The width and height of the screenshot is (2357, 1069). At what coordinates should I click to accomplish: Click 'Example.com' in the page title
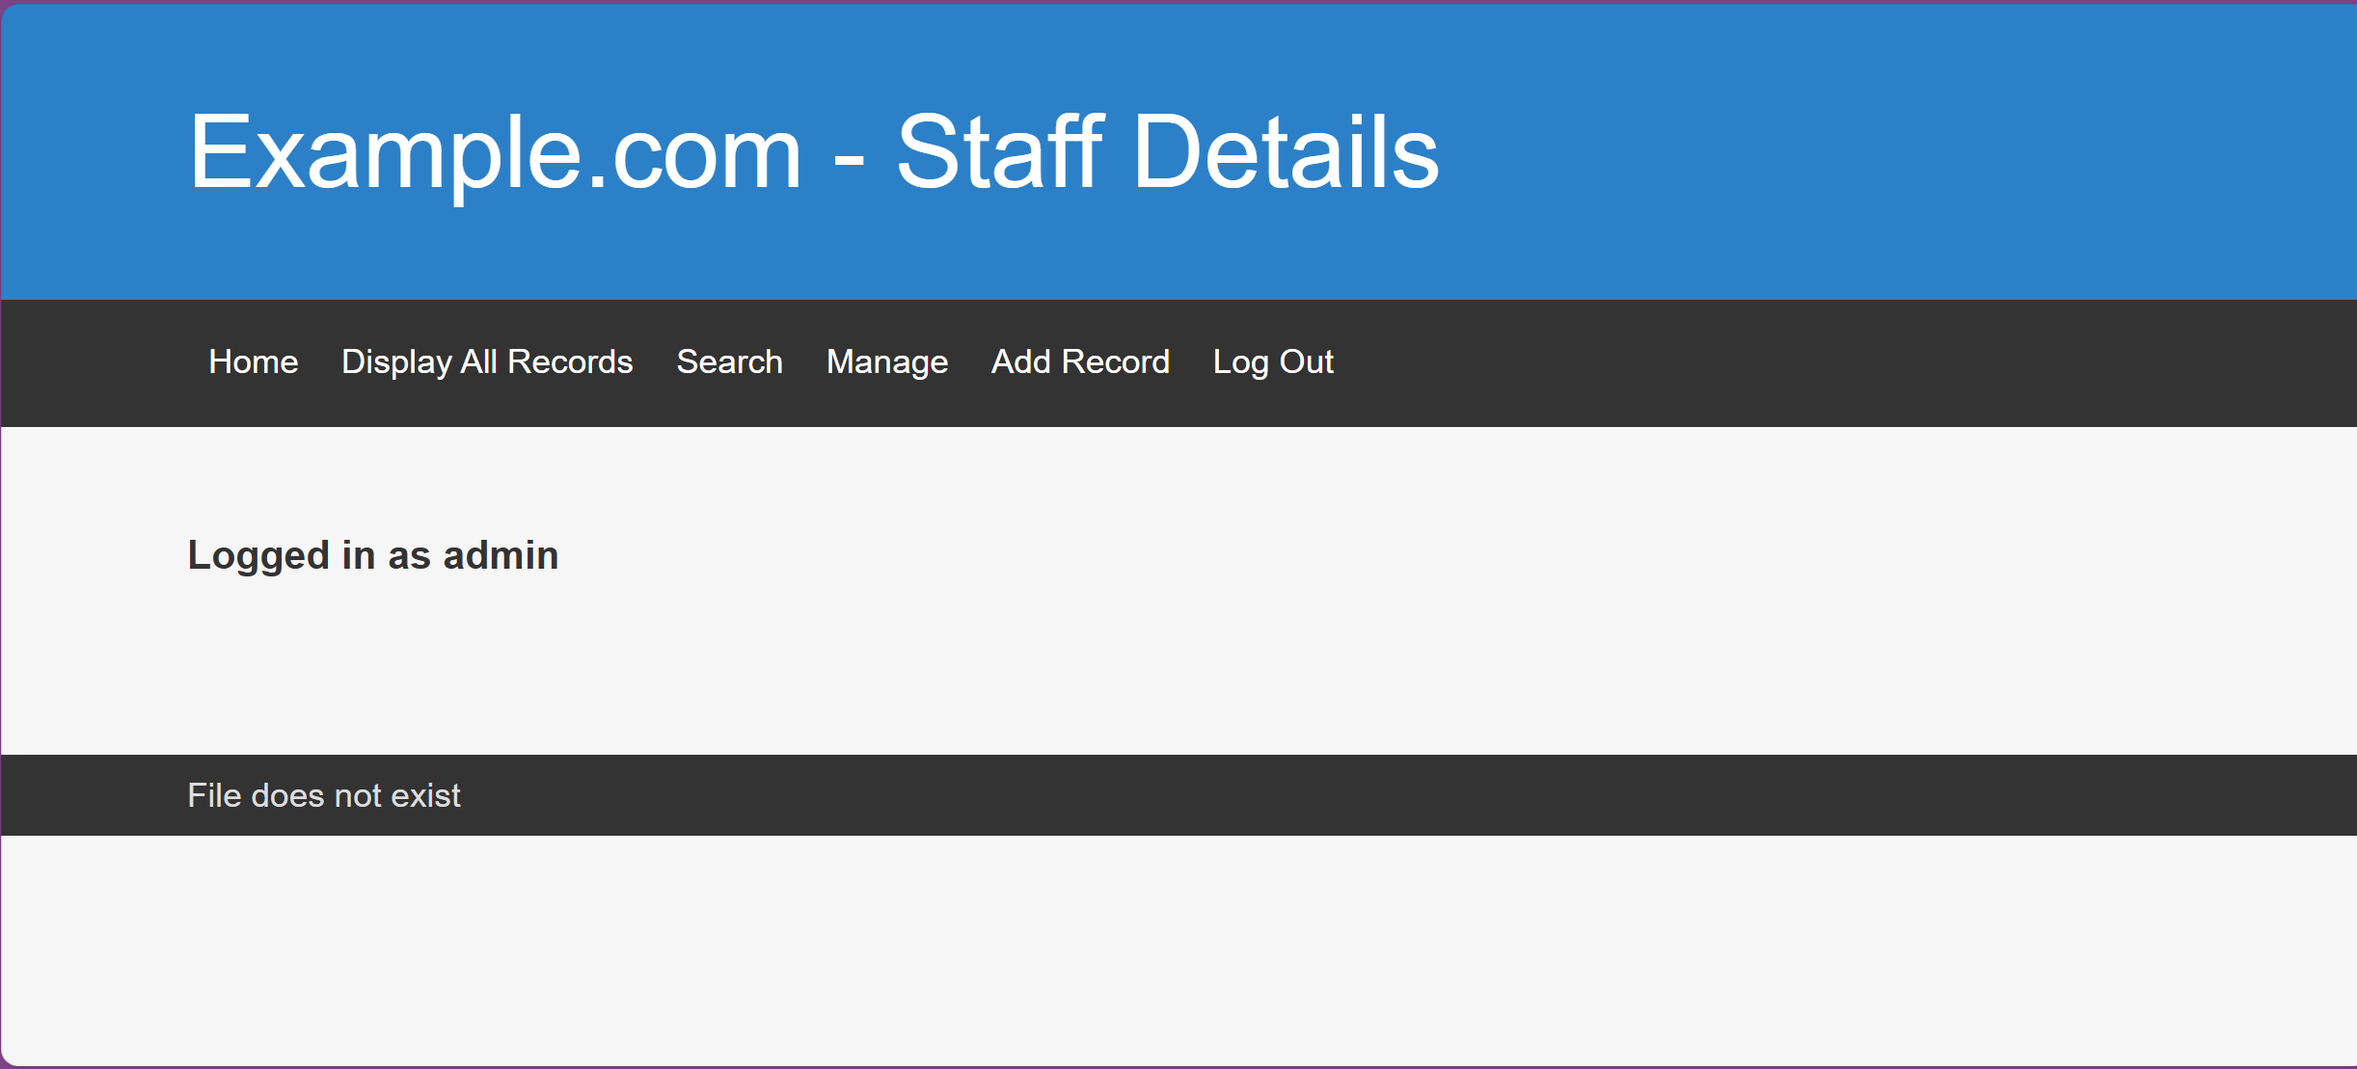pyautogui.click(x=495, y=151)
